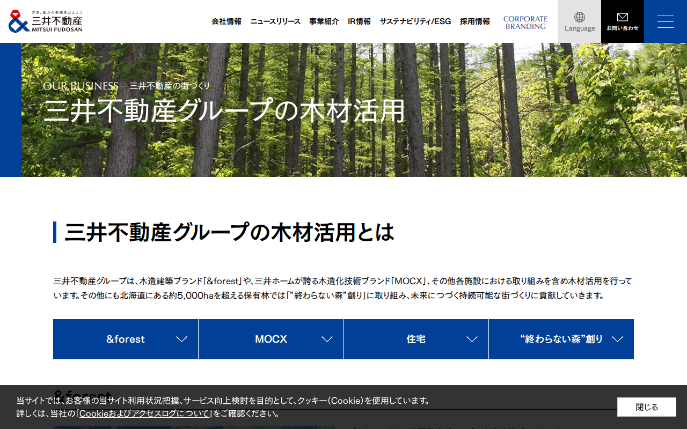Open the 採用情報 menu
The image size is (687, 429).
click(475, 21)
